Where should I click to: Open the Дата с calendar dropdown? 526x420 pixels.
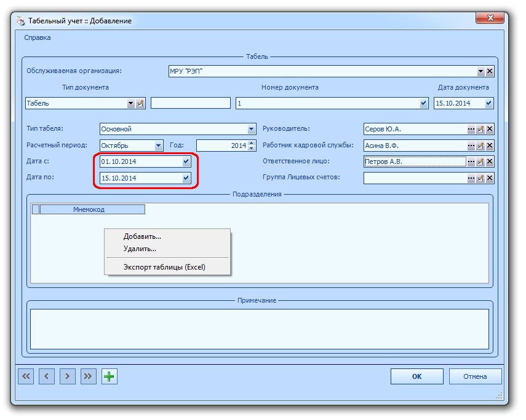click(x=186, y=161)
